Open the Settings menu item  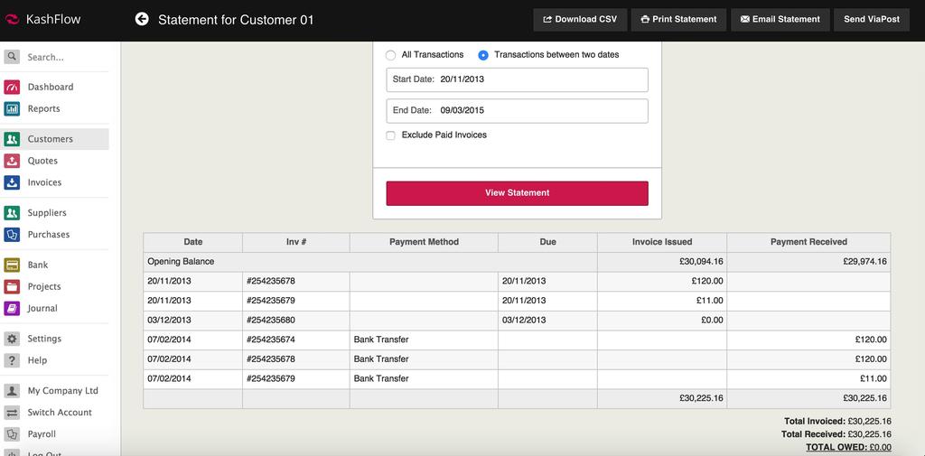coord(44,339)
